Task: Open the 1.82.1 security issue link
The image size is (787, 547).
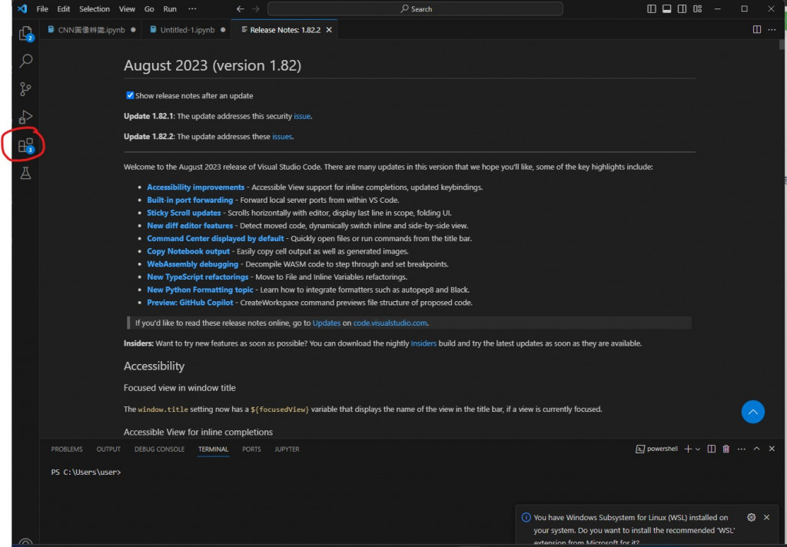Action: click(x=301, y=116)
